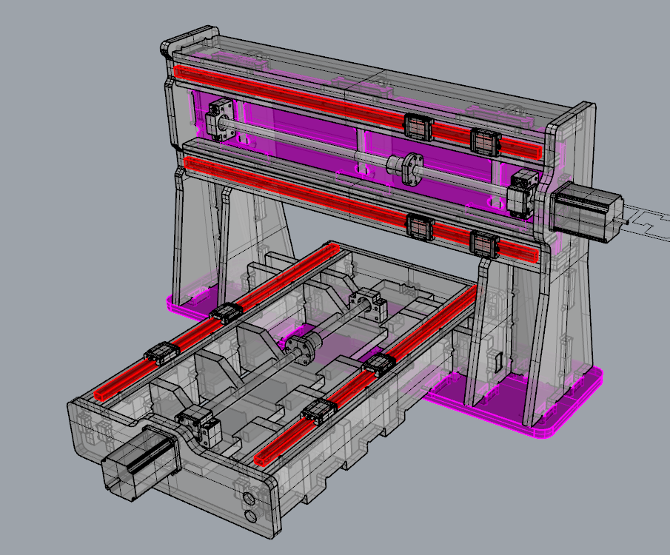This screenshot has width=670, height=555.
Task: Select the left bearing block on gantry screw
Action: click(x=221, y=118)
